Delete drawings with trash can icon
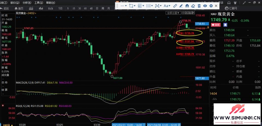Image resolution: width=262 pixels, height=126 pixels. click(x=199, y=6)
